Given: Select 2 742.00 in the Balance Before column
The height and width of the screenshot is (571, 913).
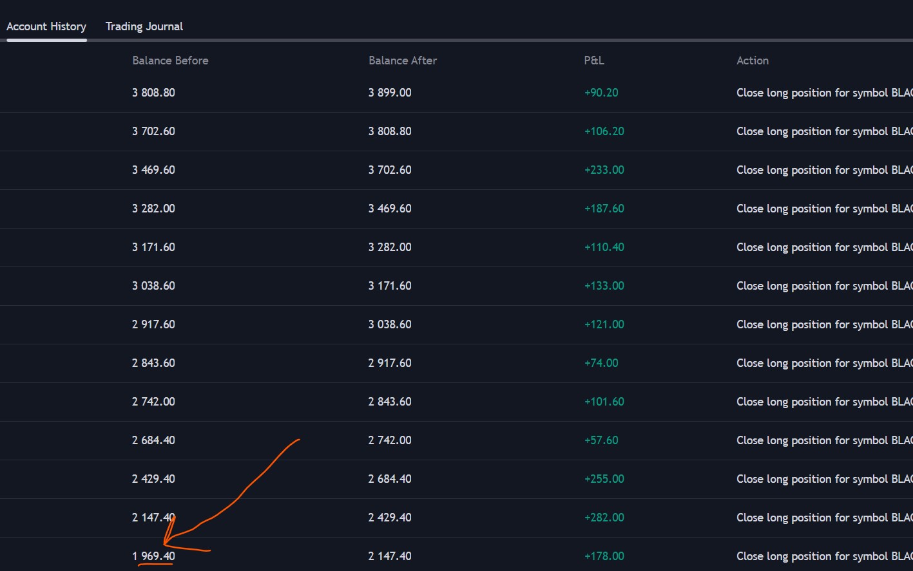Looking at the screenshot, I should pos(153,402).
